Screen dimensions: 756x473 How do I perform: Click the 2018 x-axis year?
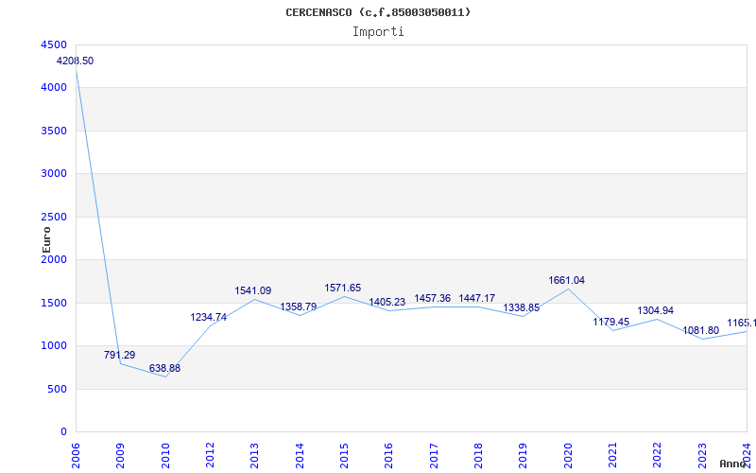tap(478, 456)
